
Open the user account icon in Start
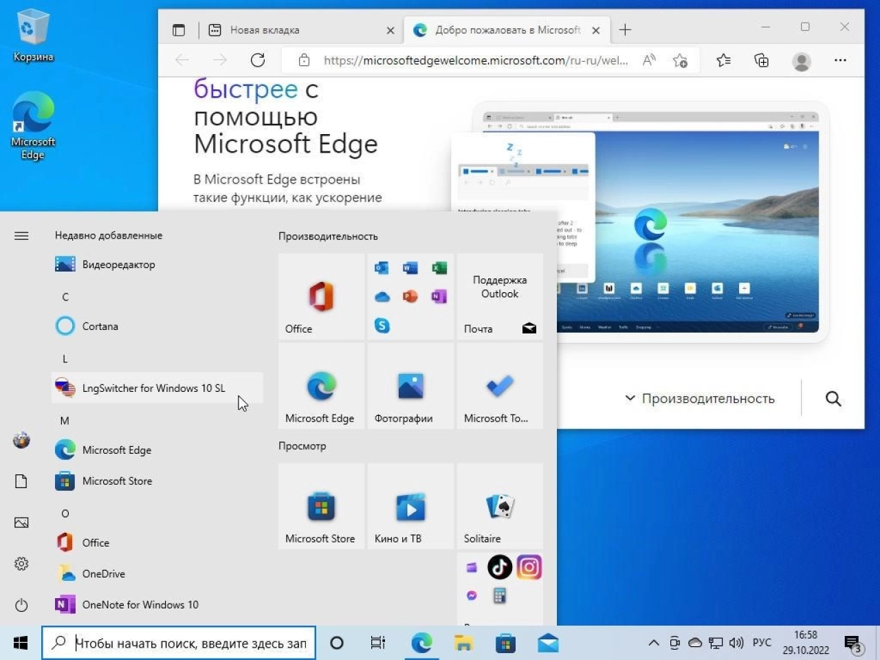[21, 440]
